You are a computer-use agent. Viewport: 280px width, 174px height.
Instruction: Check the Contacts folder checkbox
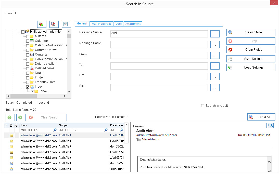pos(28,55)
